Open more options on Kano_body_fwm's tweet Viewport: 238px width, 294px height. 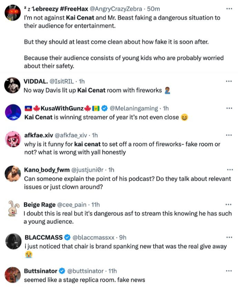click(x=229, y=170)
